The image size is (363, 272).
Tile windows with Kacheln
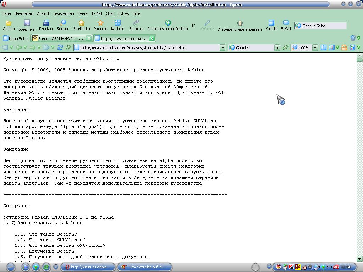tap(118, 25)
